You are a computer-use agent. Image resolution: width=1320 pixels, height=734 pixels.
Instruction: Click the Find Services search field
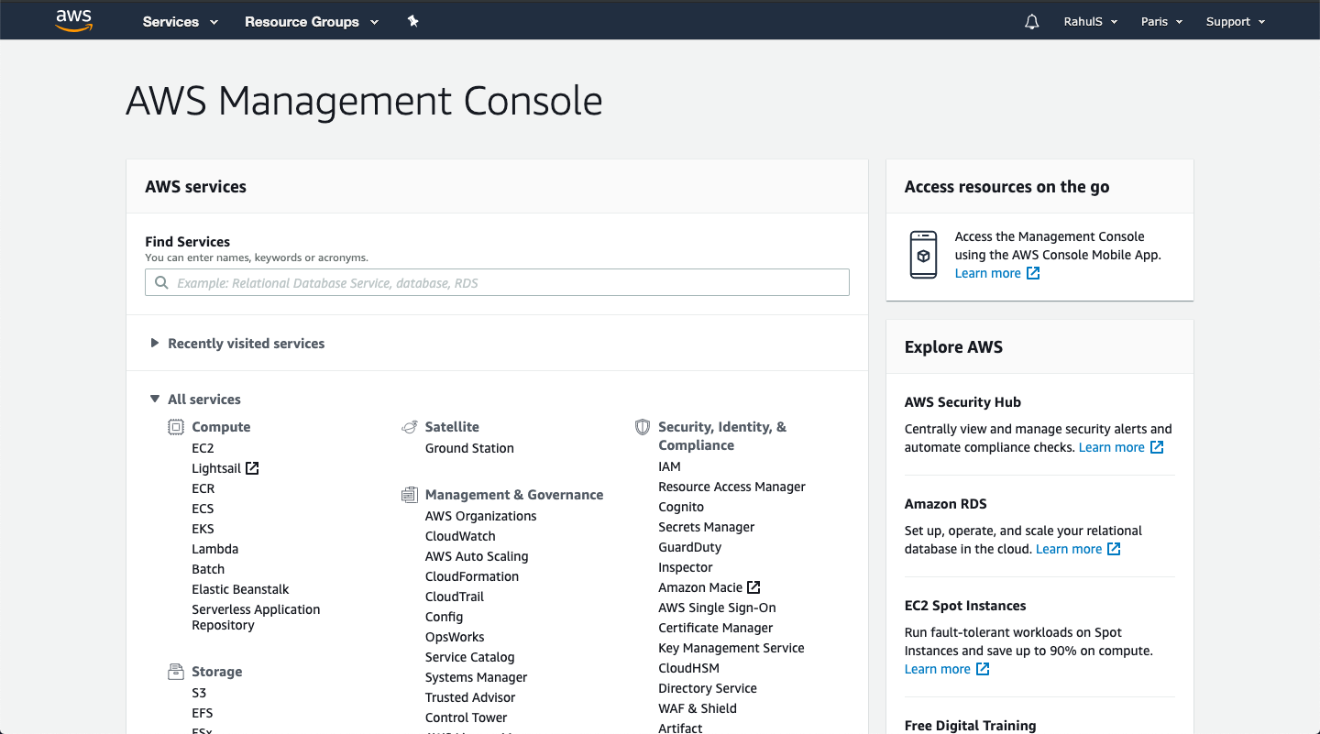click(x=497, y=282)
